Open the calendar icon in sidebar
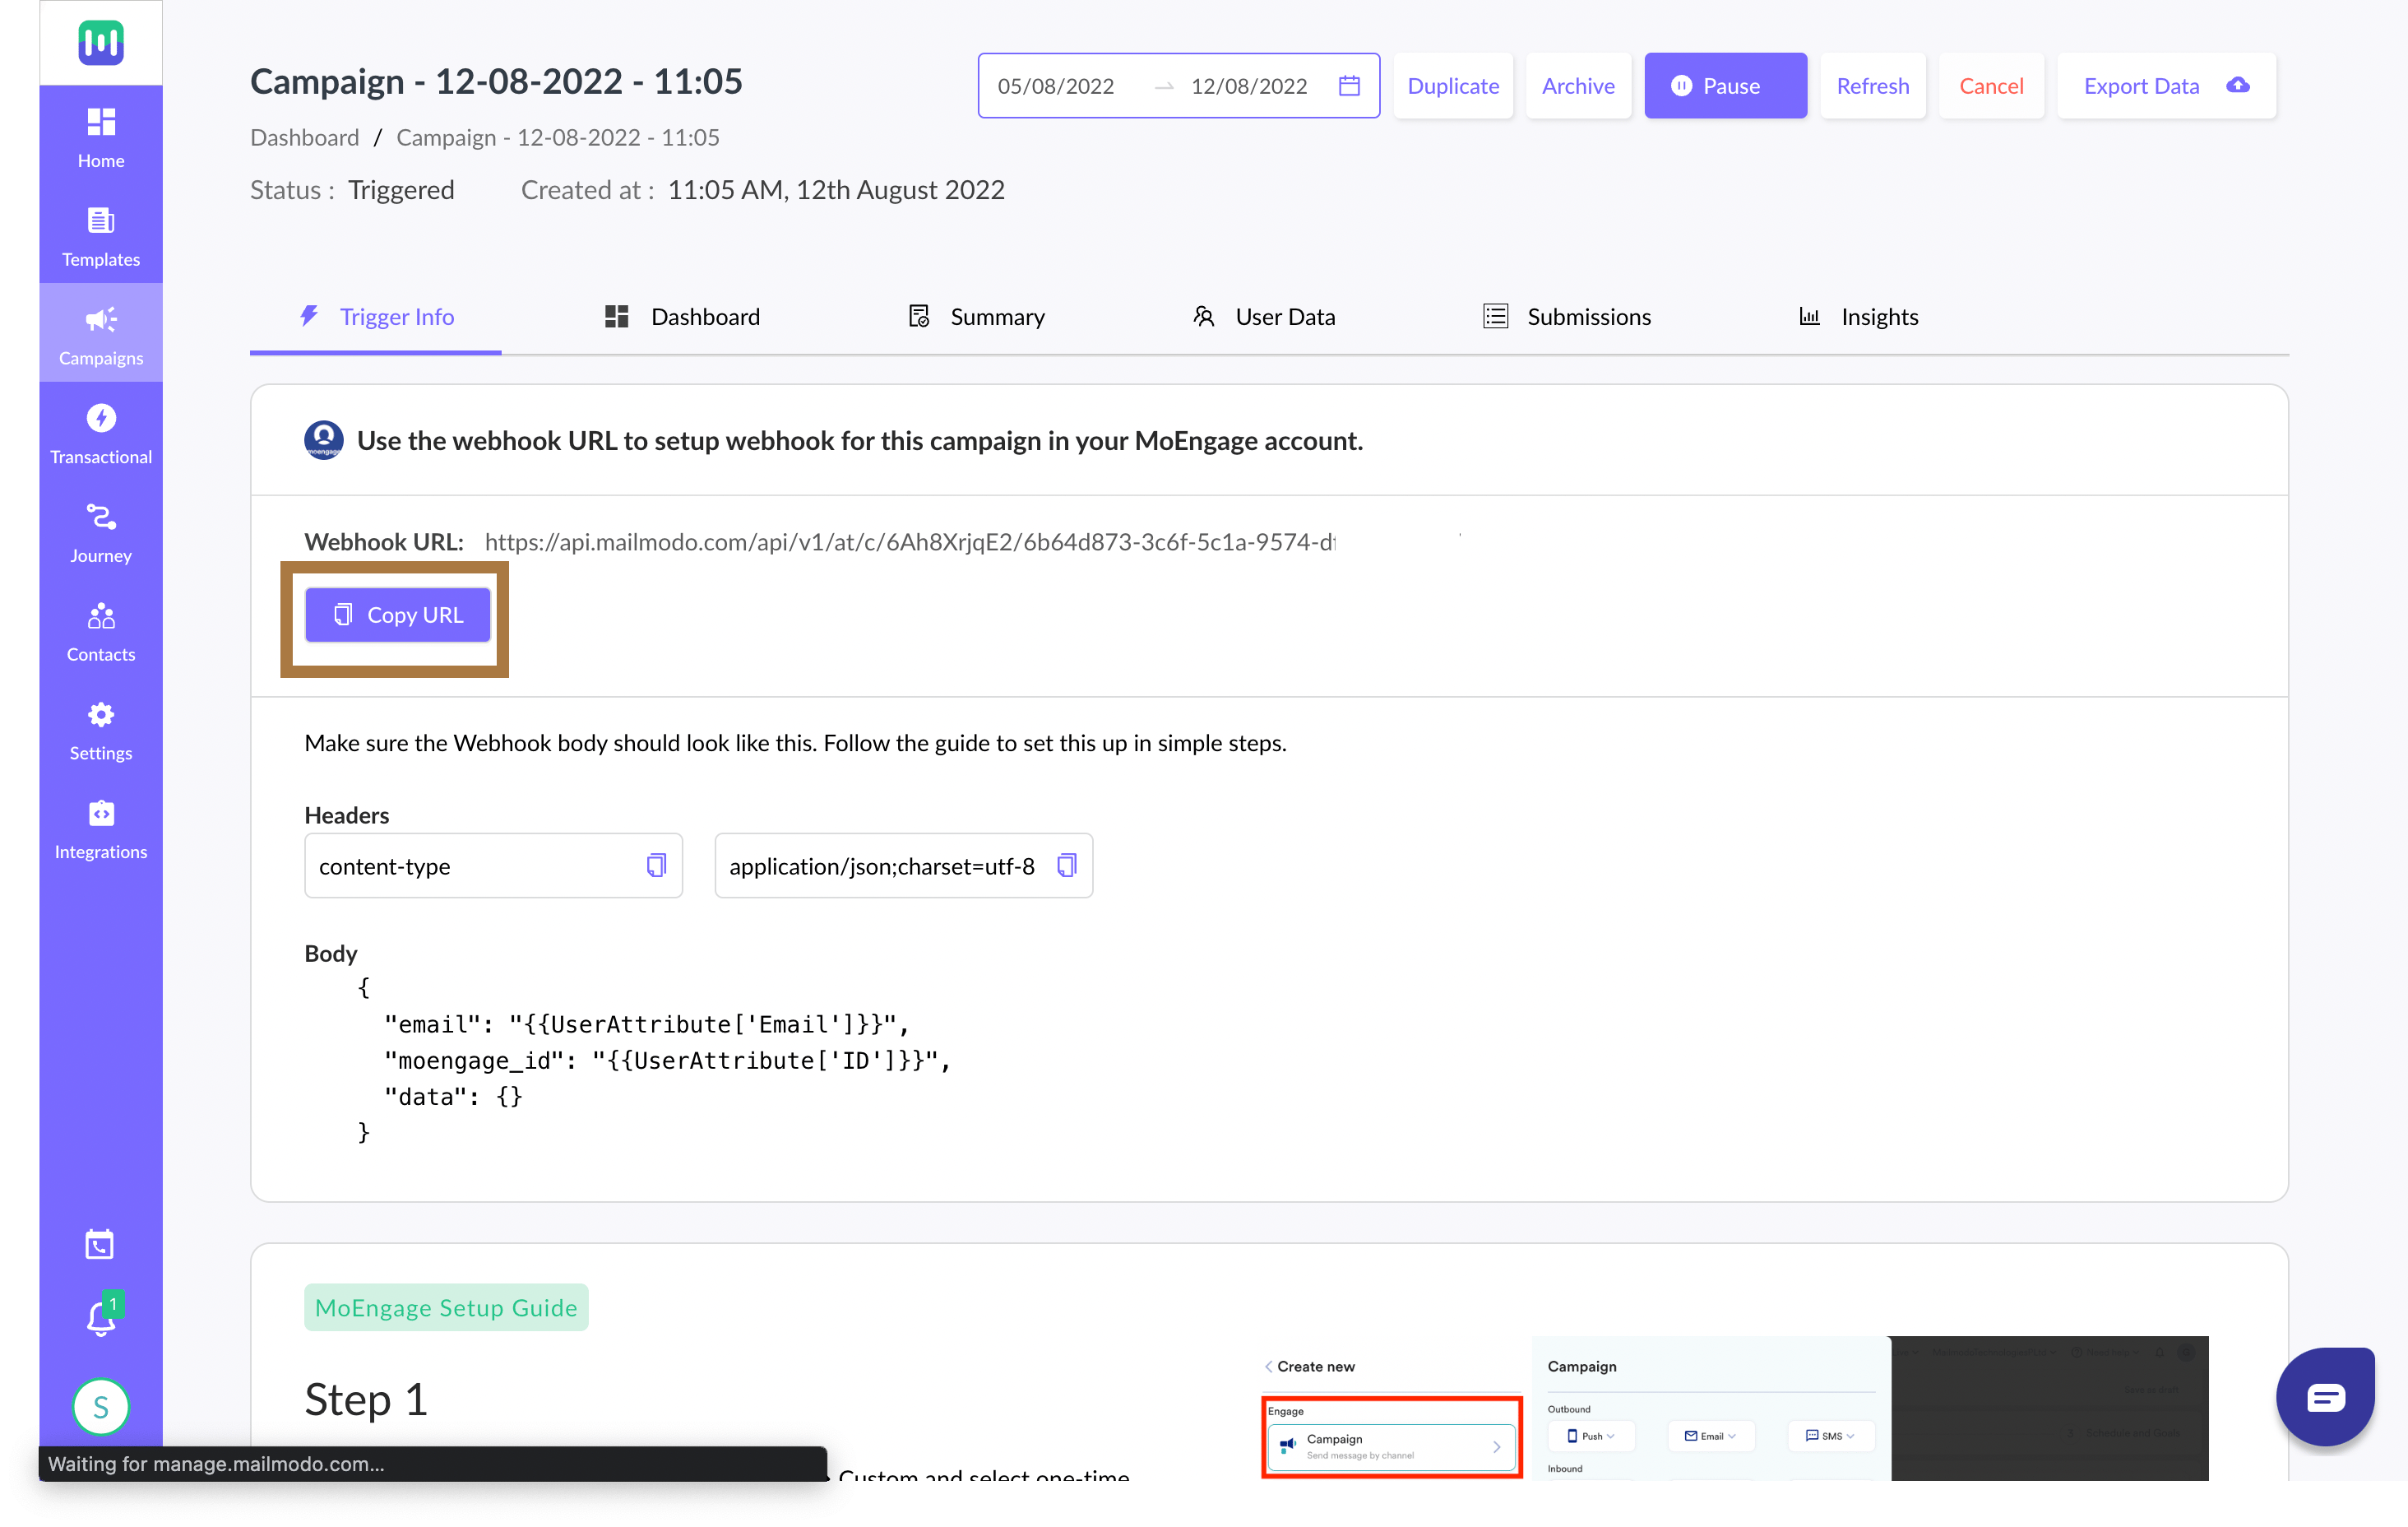The image size is (2408, 1527). coord(100,1244)
